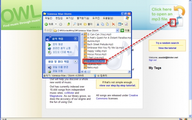This screenshot has width=192, height=120.
Task: Open the 도구(T) menu
Action: (96, 18)
